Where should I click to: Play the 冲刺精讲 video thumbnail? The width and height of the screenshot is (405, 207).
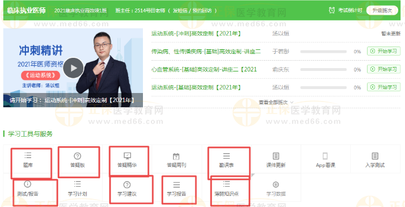(73, 68)
